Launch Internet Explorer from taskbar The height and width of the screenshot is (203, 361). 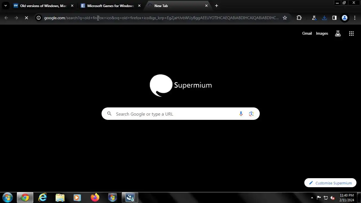pos(43,198)
